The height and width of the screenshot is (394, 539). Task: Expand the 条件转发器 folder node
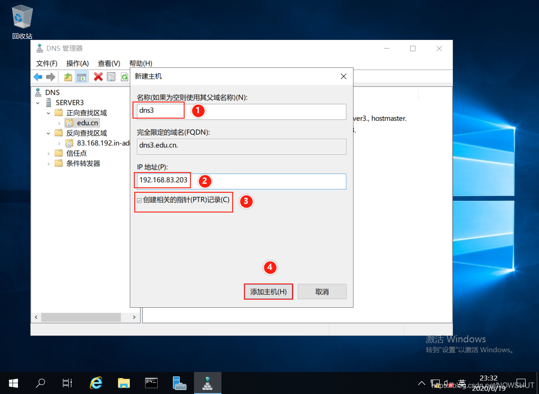49,164
